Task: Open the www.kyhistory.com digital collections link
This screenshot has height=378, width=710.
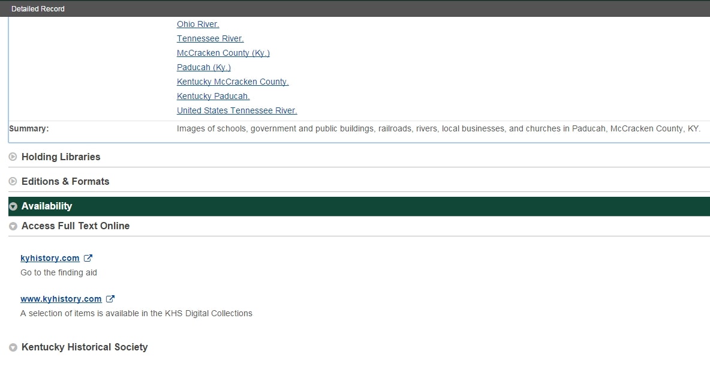Action: (61, 299)
